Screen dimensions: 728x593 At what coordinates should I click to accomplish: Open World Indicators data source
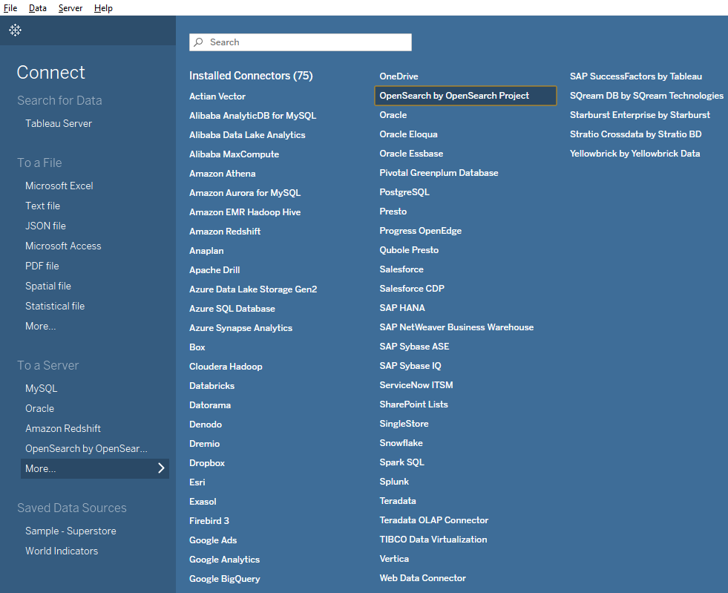62,551
